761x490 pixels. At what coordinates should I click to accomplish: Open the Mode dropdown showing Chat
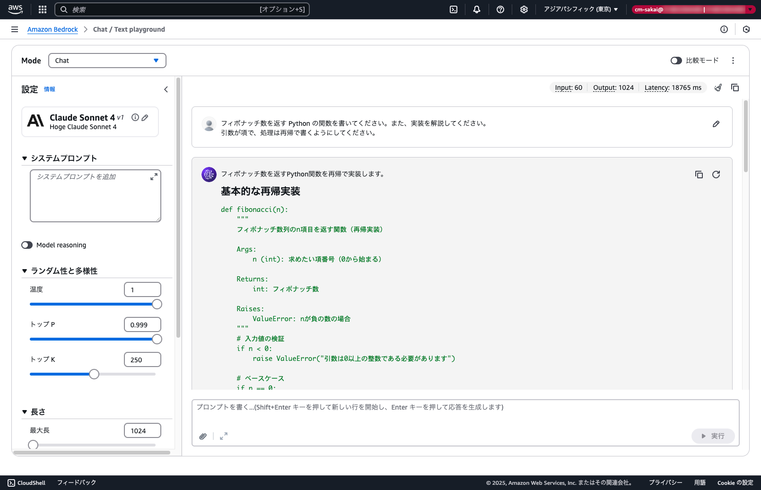[x=107, y=61]
